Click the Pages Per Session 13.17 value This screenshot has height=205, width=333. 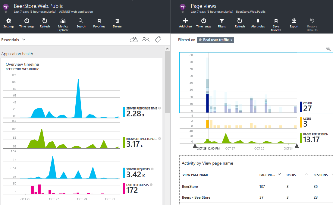click(x=311, y=140)
